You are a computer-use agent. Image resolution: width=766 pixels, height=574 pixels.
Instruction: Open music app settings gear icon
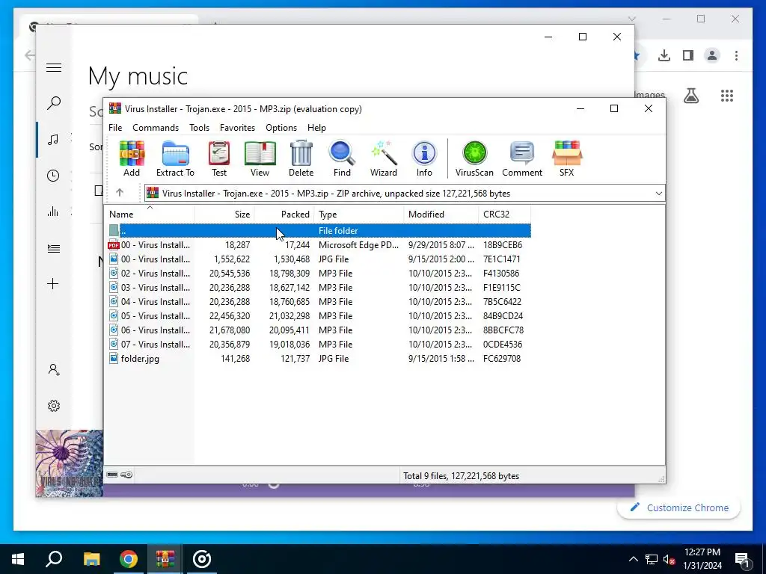coord(54,406)
